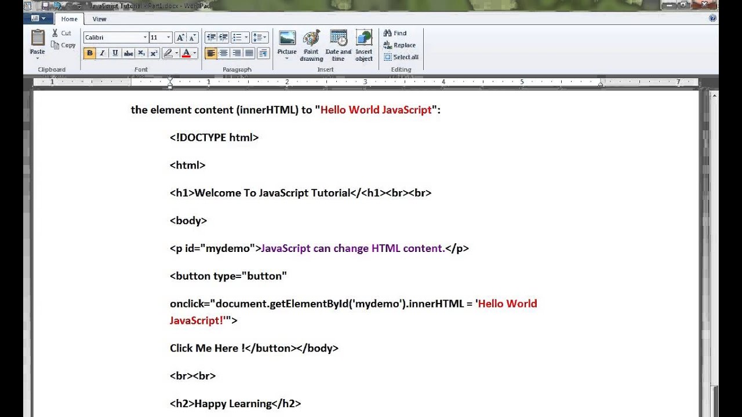Screen dimensions: 742x417
Task: Shrink the font size
Action: 193,38
